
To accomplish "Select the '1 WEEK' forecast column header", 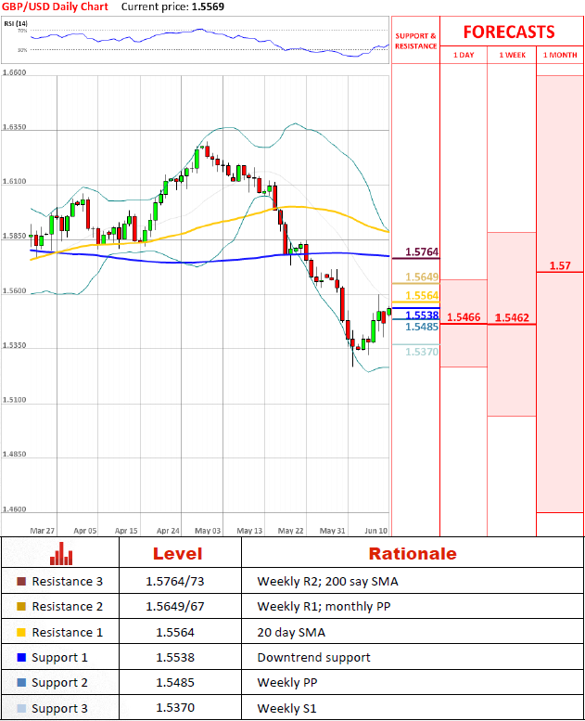I will tap(512, 55).
